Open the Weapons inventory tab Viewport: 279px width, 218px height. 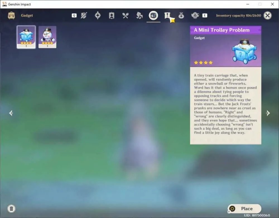point(84,15)
